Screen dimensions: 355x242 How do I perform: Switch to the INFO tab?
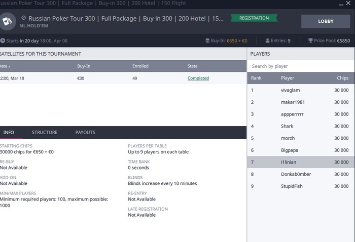point(9,133)
